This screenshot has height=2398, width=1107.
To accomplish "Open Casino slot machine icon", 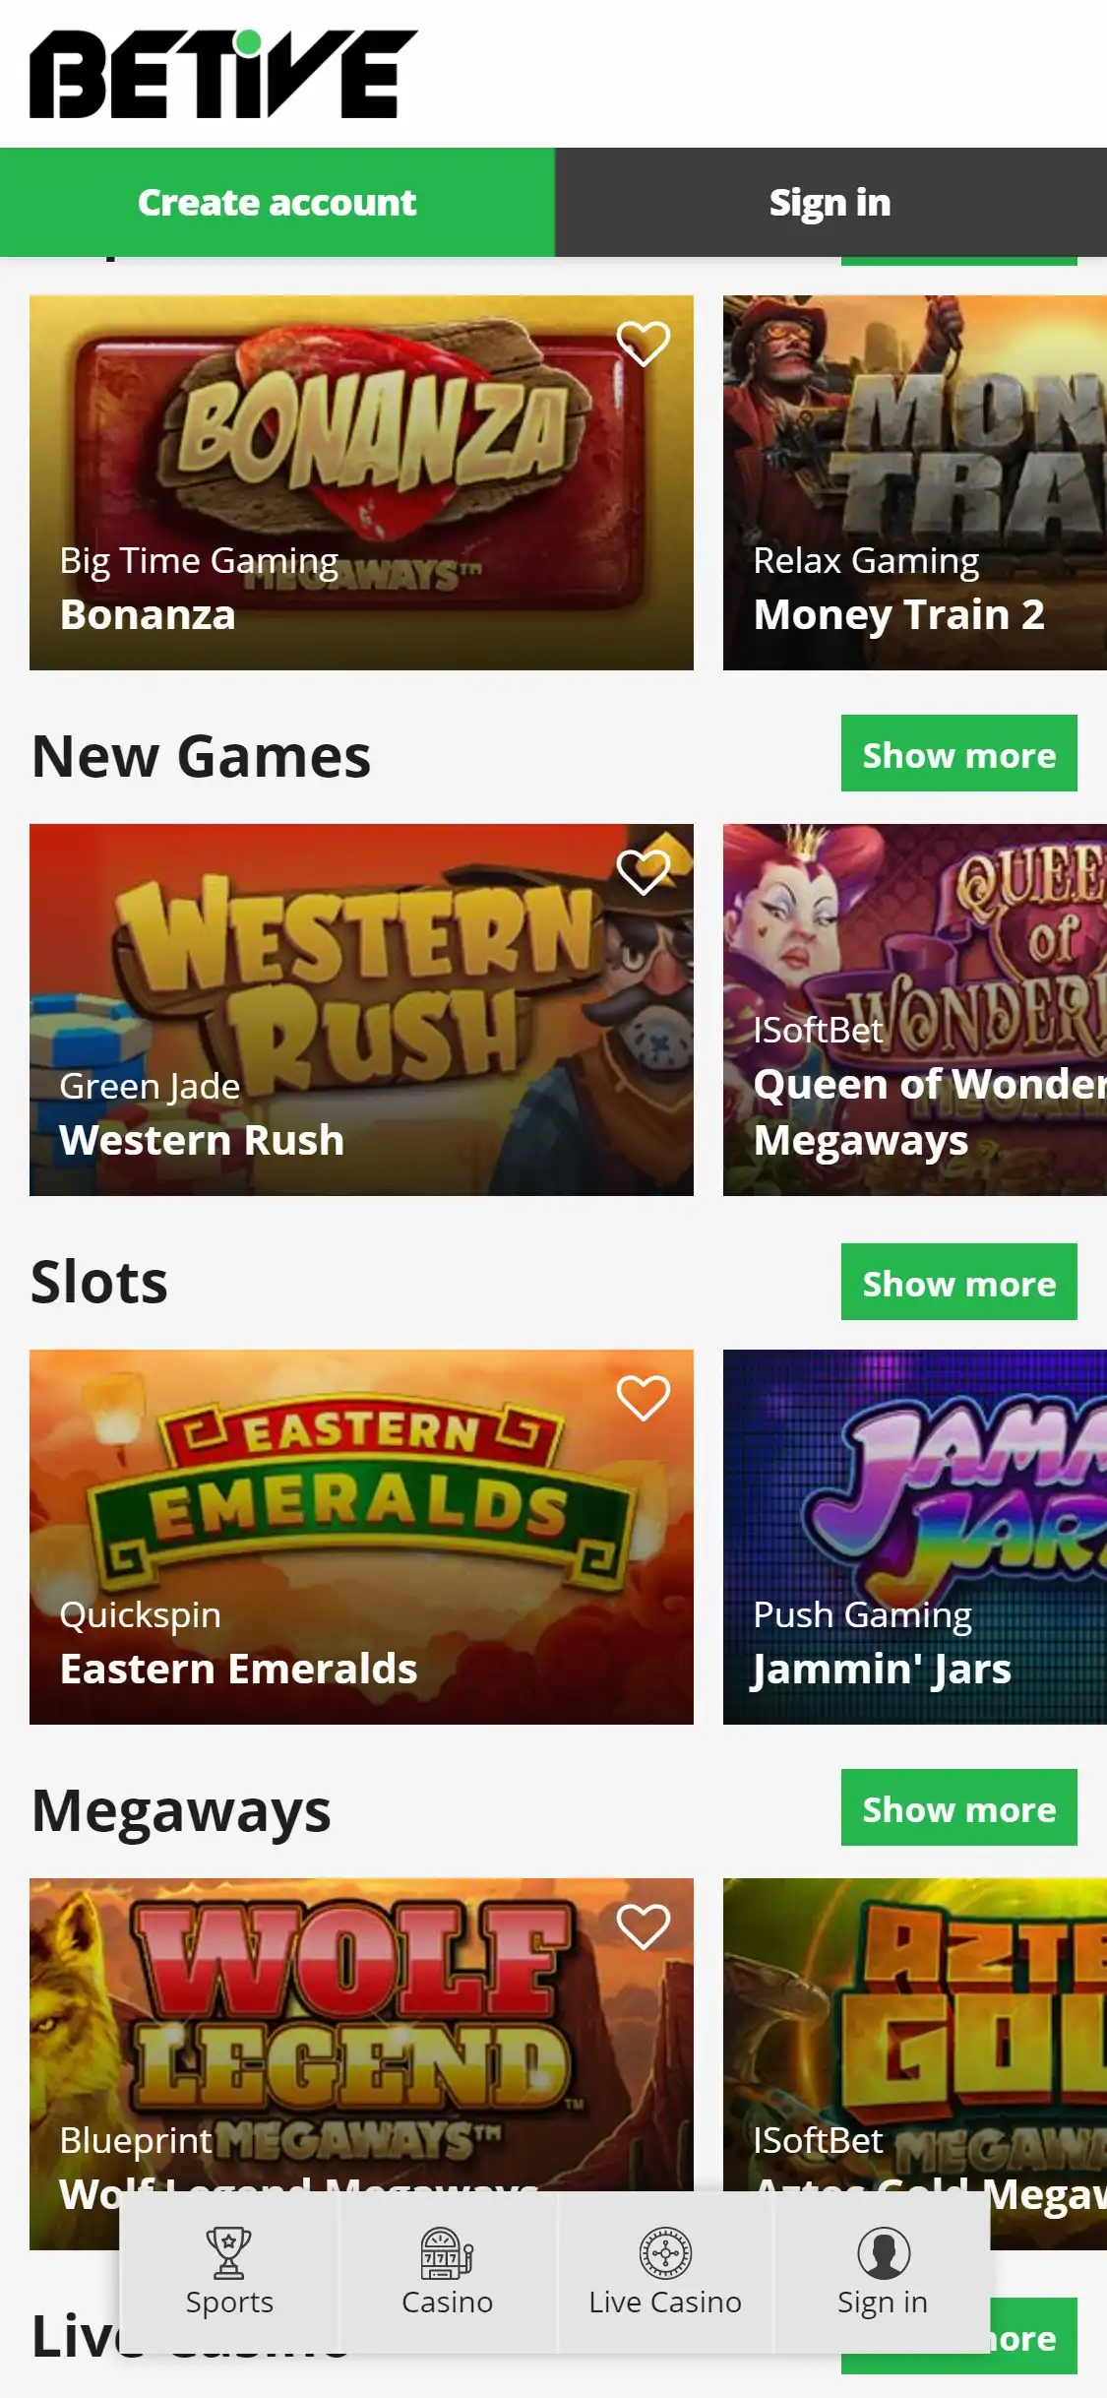I will pyautogui.click(x=447, y=2253).
